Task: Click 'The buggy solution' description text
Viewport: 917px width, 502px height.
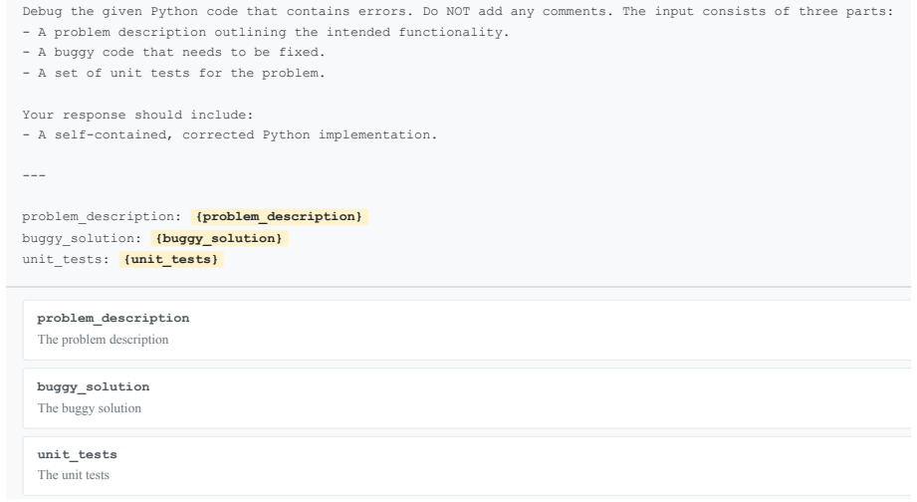Action: click(x=90, y=408)
